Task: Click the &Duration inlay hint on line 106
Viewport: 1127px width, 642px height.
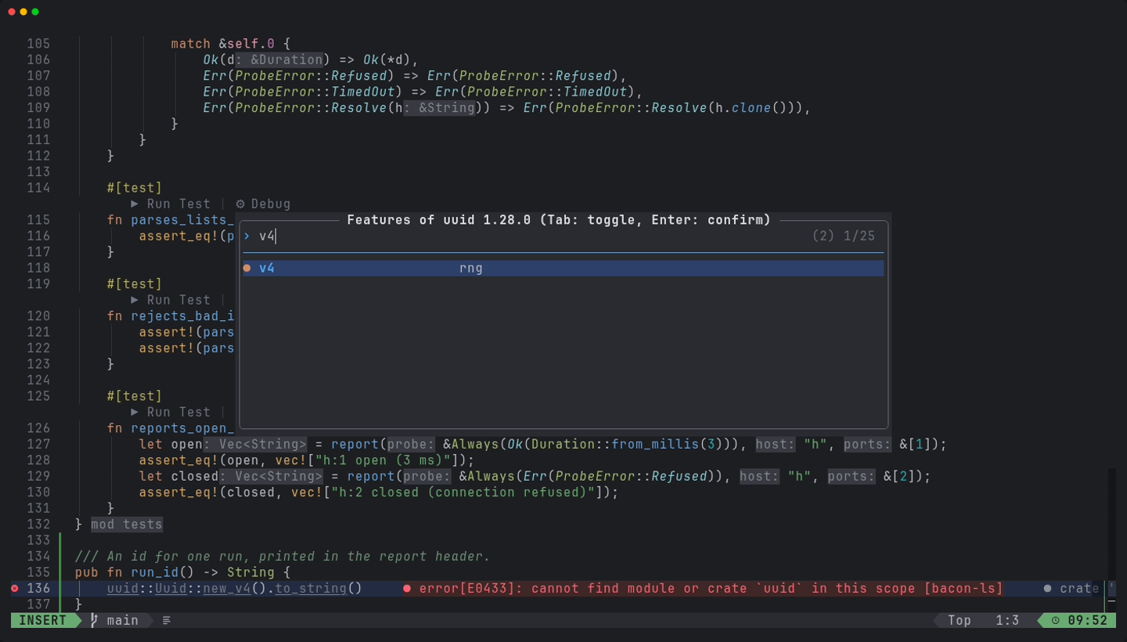Action: (x=279, y=60)
